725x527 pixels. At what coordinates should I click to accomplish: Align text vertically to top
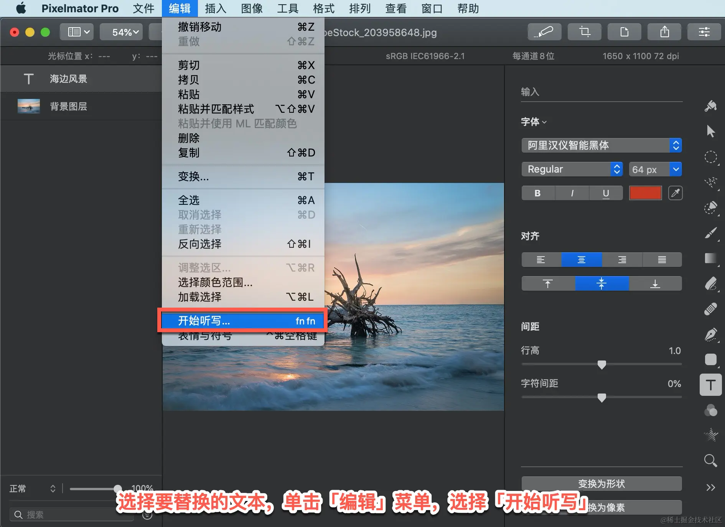point(548,283)
